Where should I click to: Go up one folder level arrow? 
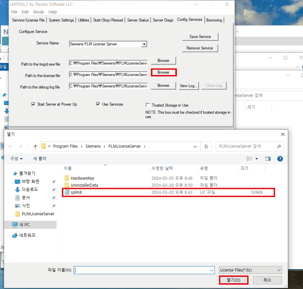point(35,147)
